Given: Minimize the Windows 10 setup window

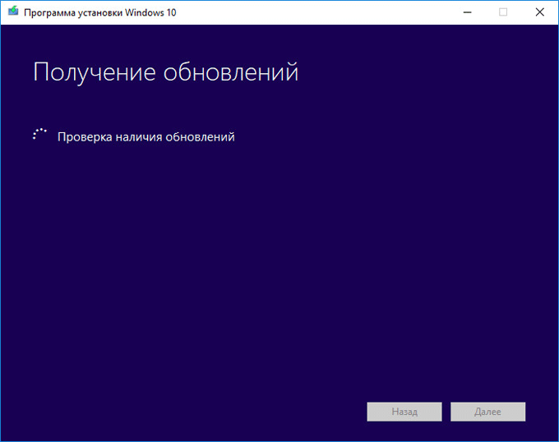Looking at the screenshot, I should coord(468,12).
